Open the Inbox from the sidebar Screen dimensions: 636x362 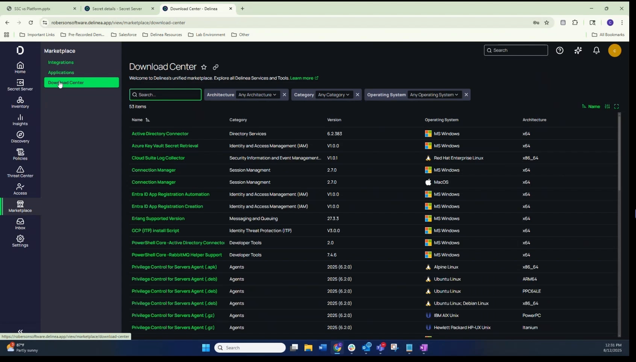pyautogui.click(x=20, y=224)
